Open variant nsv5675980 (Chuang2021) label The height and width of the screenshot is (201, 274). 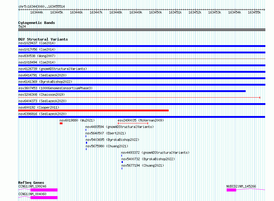(x=107, y=146)
